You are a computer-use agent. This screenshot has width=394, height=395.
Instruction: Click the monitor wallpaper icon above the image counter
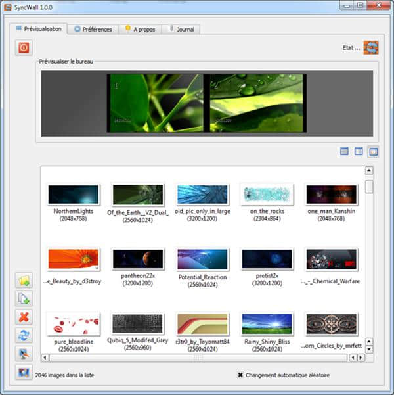click(24, 354)
